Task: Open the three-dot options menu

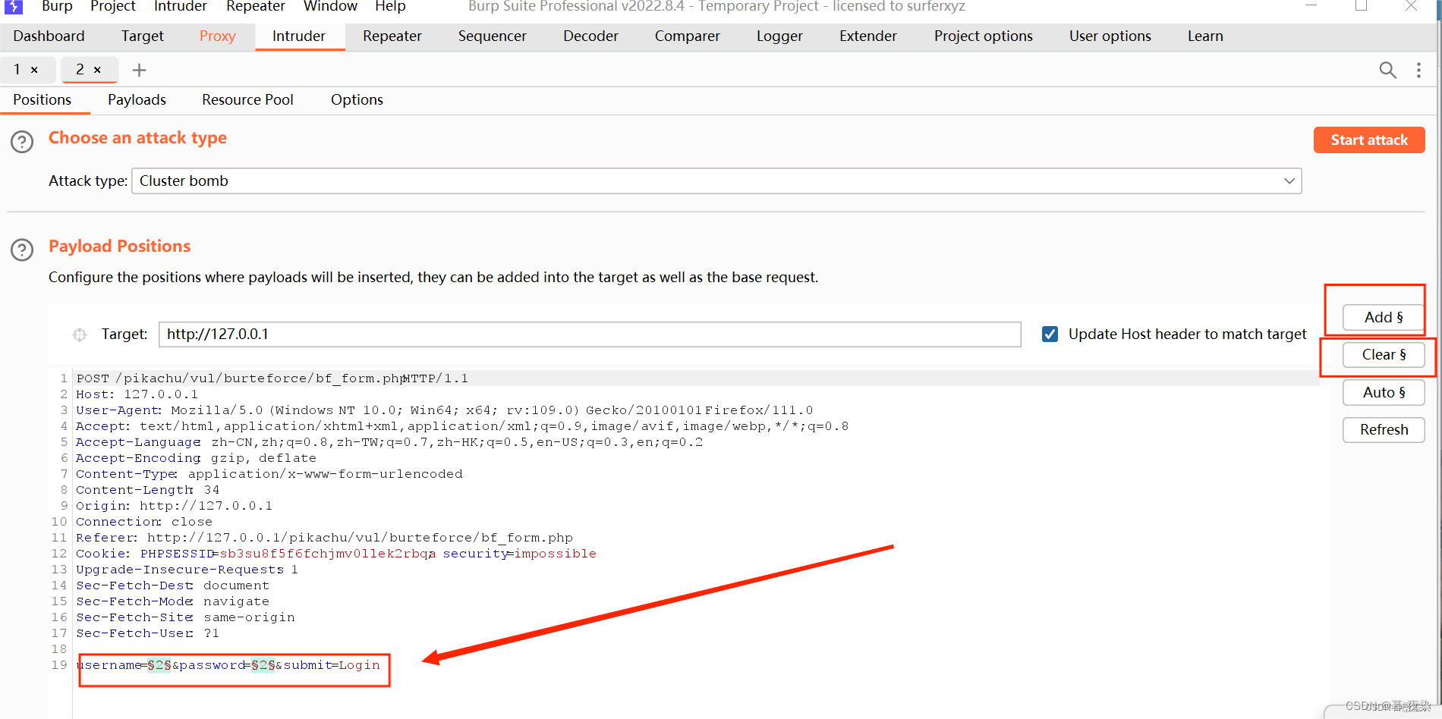Action: point(1418,71)
